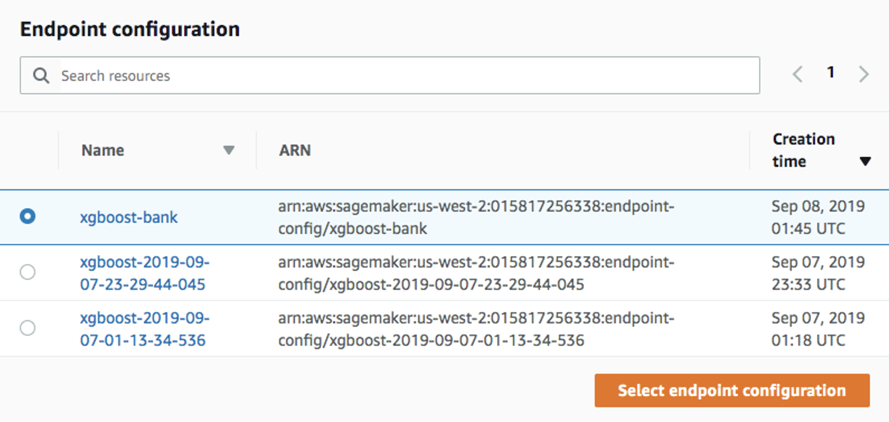Open link xgboost-2019-09-07-01-13-34-536
Image resolution: width=889 pixels, height=422 pixels.
click(144, 328)
